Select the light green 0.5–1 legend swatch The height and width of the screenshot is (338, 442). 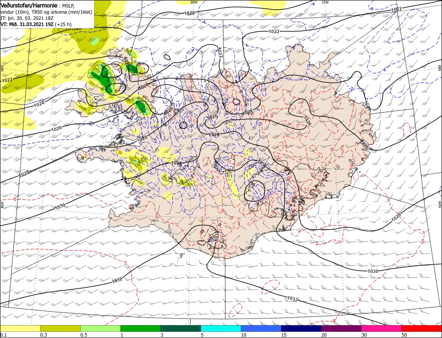[100, 328]
